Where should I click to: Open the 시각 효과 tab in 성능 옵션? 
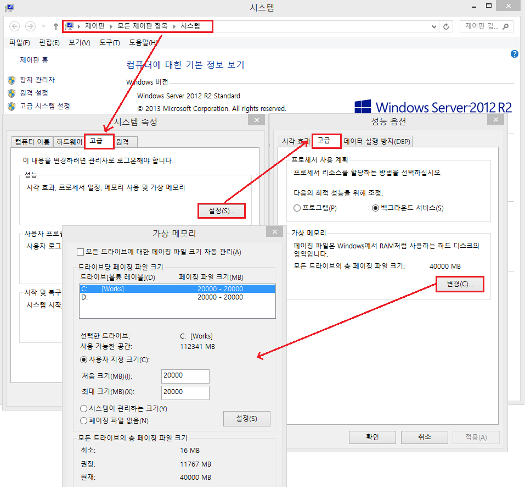(295, 142)
